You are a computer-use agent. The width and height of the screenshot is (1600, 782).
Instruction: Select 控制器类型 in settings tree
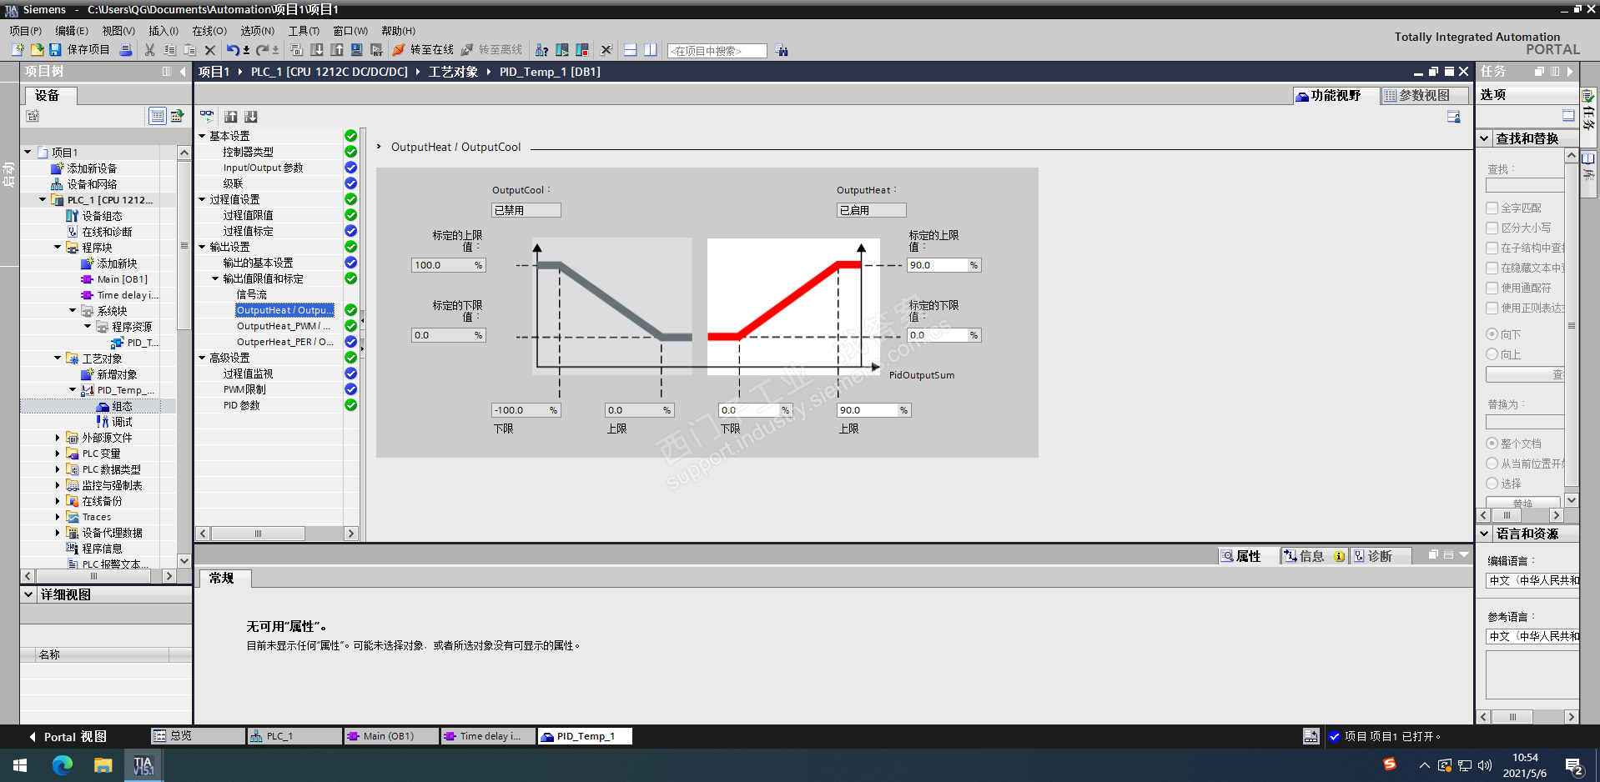pyautogui.click(x=248, y=152)
